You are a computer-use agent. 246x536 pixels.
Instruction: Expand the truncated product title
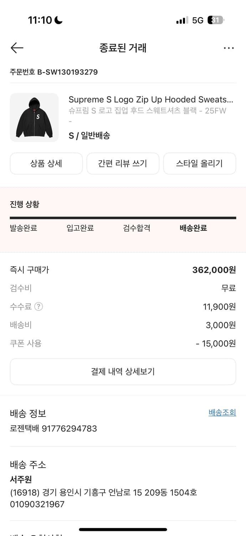151,100
